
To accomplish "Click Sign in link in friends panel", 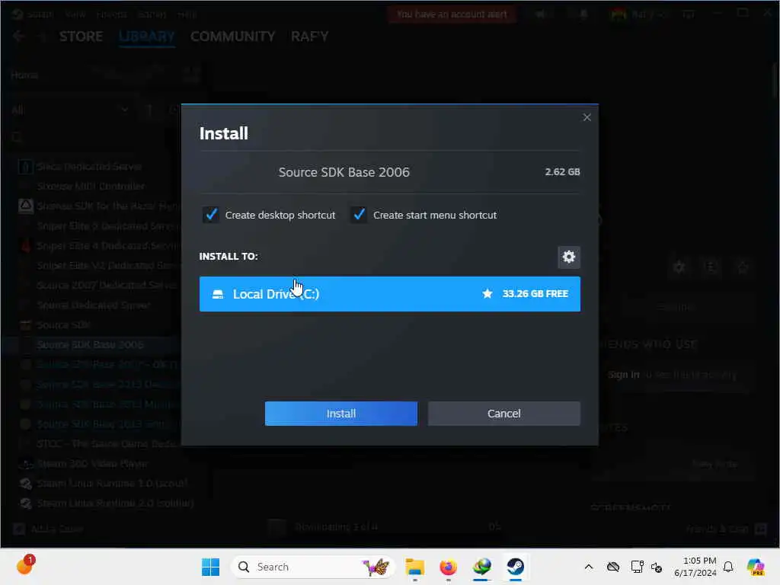I will [623, 374].
